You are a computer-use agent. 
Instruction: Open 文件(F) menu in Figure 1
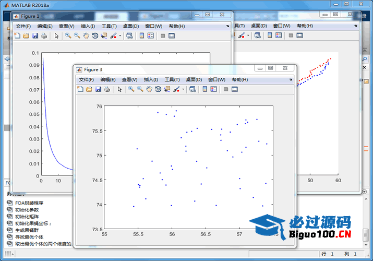(x=23, y=26)
